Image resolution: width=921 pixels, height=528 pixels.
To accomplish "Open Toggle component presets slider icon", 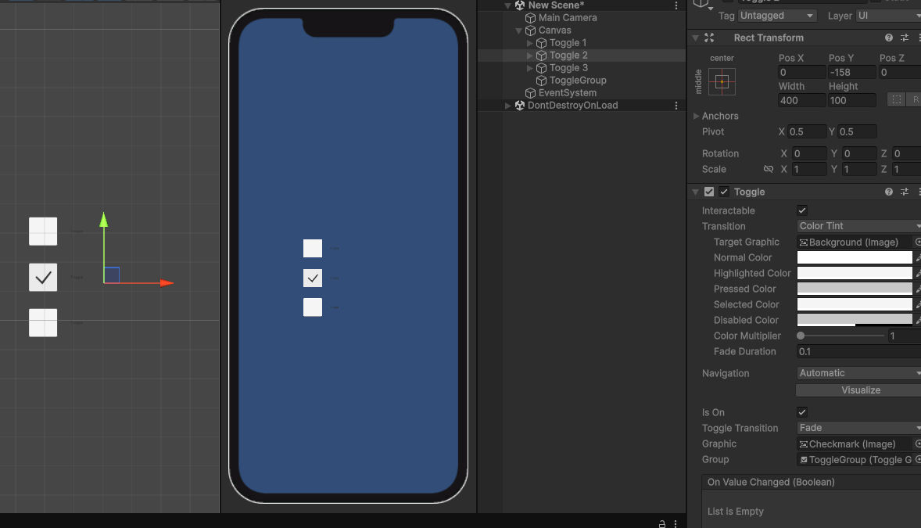I will tap(905, 192).
